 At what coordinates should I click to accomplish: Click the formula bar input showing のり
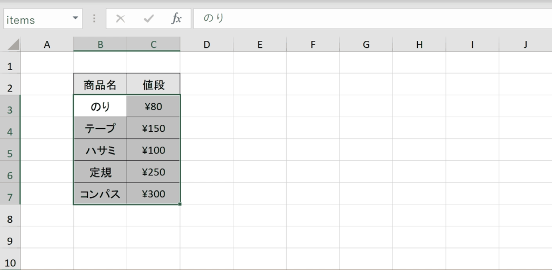coord(372,19)
